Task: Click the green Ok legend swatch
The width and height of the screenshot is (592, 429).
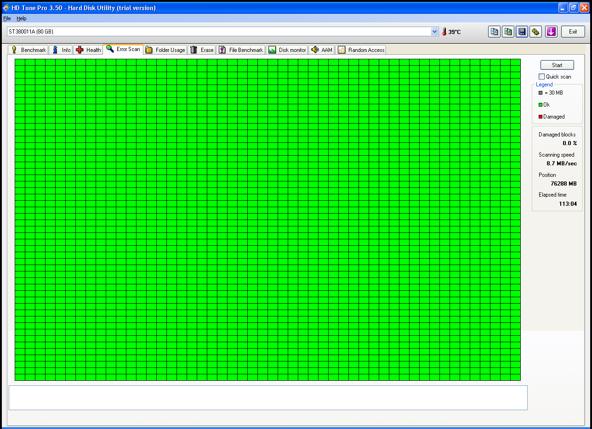Action: point(541,105)
